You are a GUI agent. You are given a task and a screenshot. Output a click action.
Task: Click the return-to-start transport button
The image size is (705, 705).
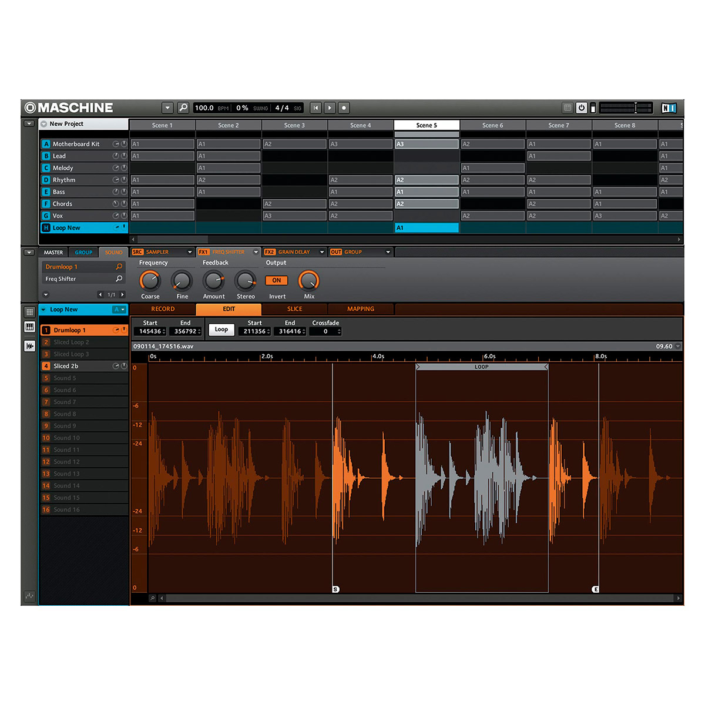pos(316,108)
